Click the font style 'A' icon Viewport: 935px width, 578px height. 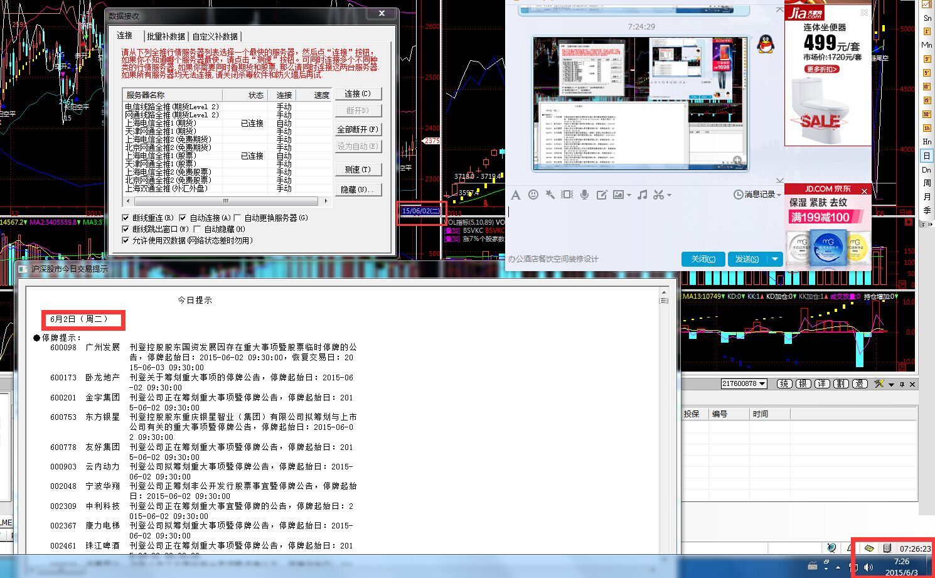tap(516, 195)
